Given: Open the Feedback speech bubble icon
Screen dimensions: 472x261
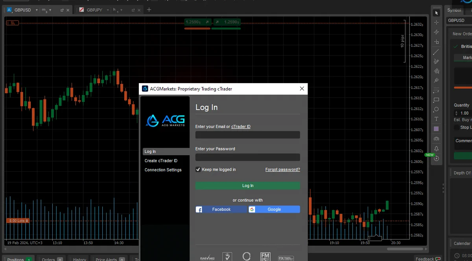Looking at the screenshot, I should point(438,259).
